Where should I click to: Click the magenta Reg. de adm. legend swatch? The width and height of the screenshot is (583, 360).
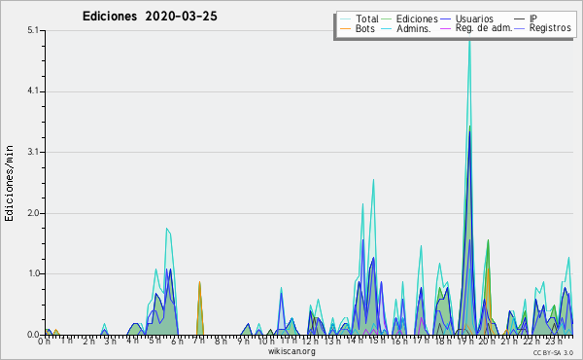click(x=445, y=29)
